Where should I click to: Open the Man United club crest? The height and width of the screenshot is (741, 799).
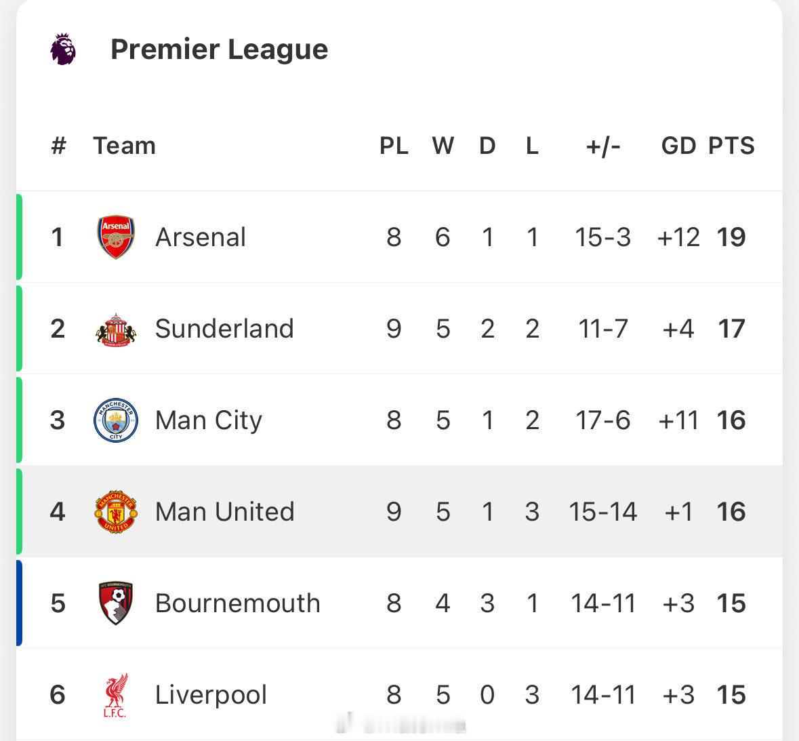pos(116,512)
